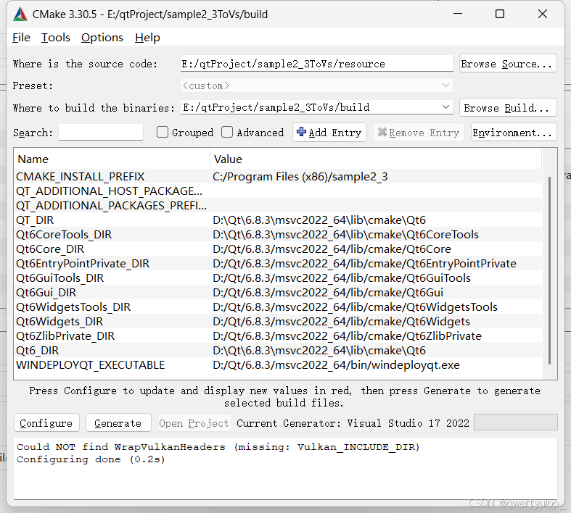Image resolution: width=571 pixels, height=513 pixels.
Task: Select the Qt6Core_DIR entry
Action: [50, 249]
